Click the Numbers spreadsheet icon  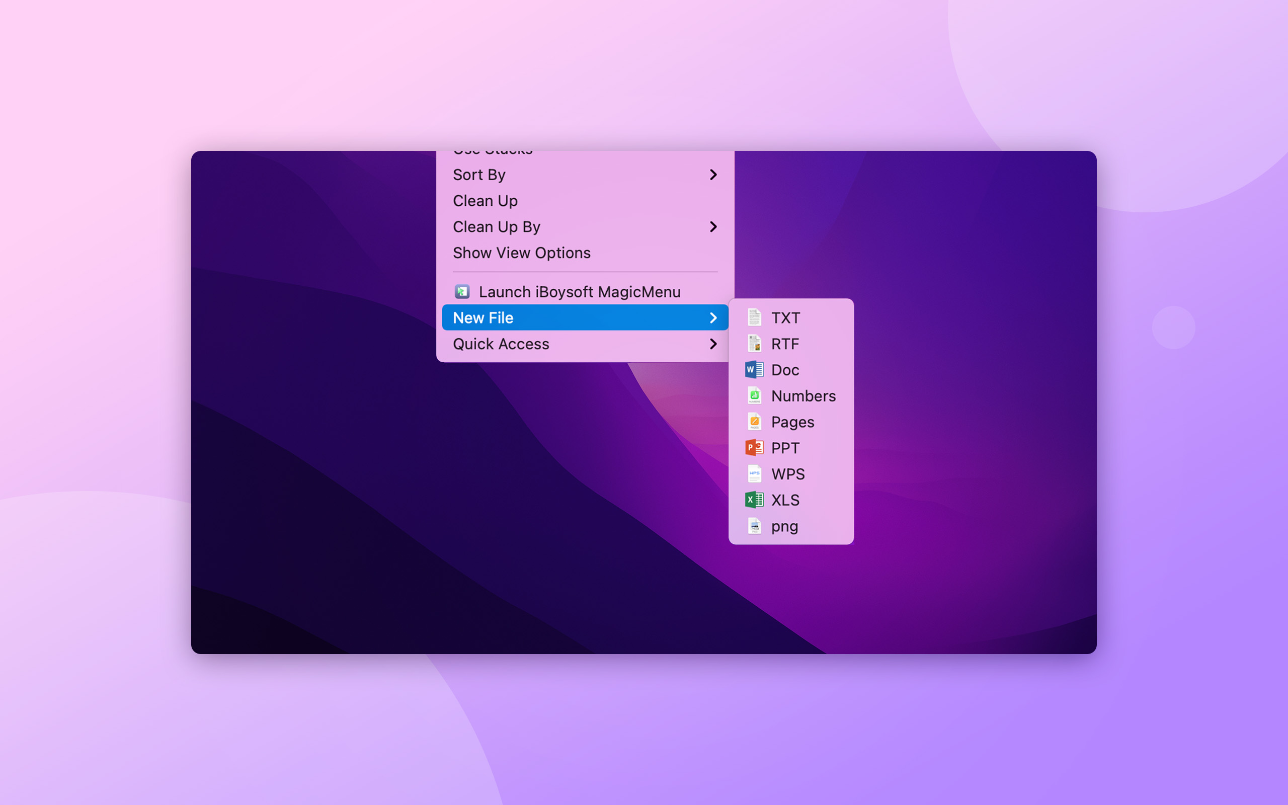754,395
